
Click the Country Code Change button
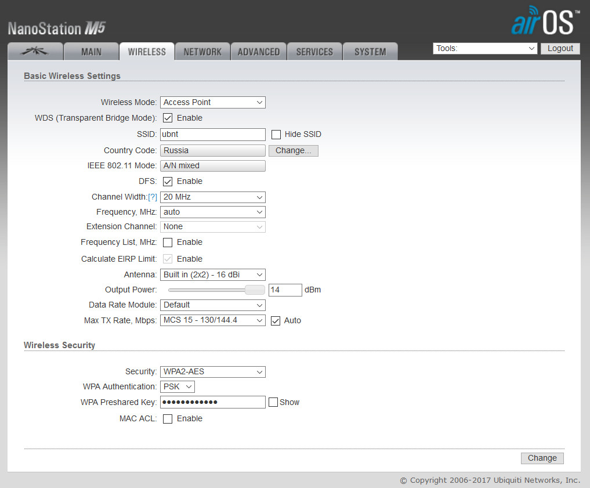point(293,150)
